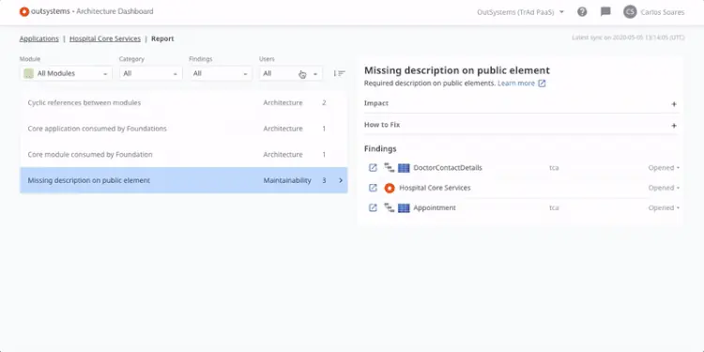
Task: Open the OutSystems (TrAd PaaS) infrastructure dropdown
Action: point(520,12)
